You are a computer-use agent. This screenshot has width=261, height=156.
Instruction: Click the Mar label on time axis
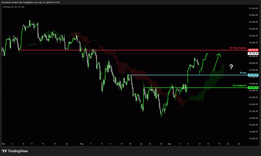[x=82, y=144]
